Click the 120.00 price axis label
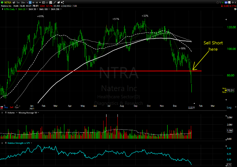The width and height of the screenshot is (237, 167). click(231, 27)
